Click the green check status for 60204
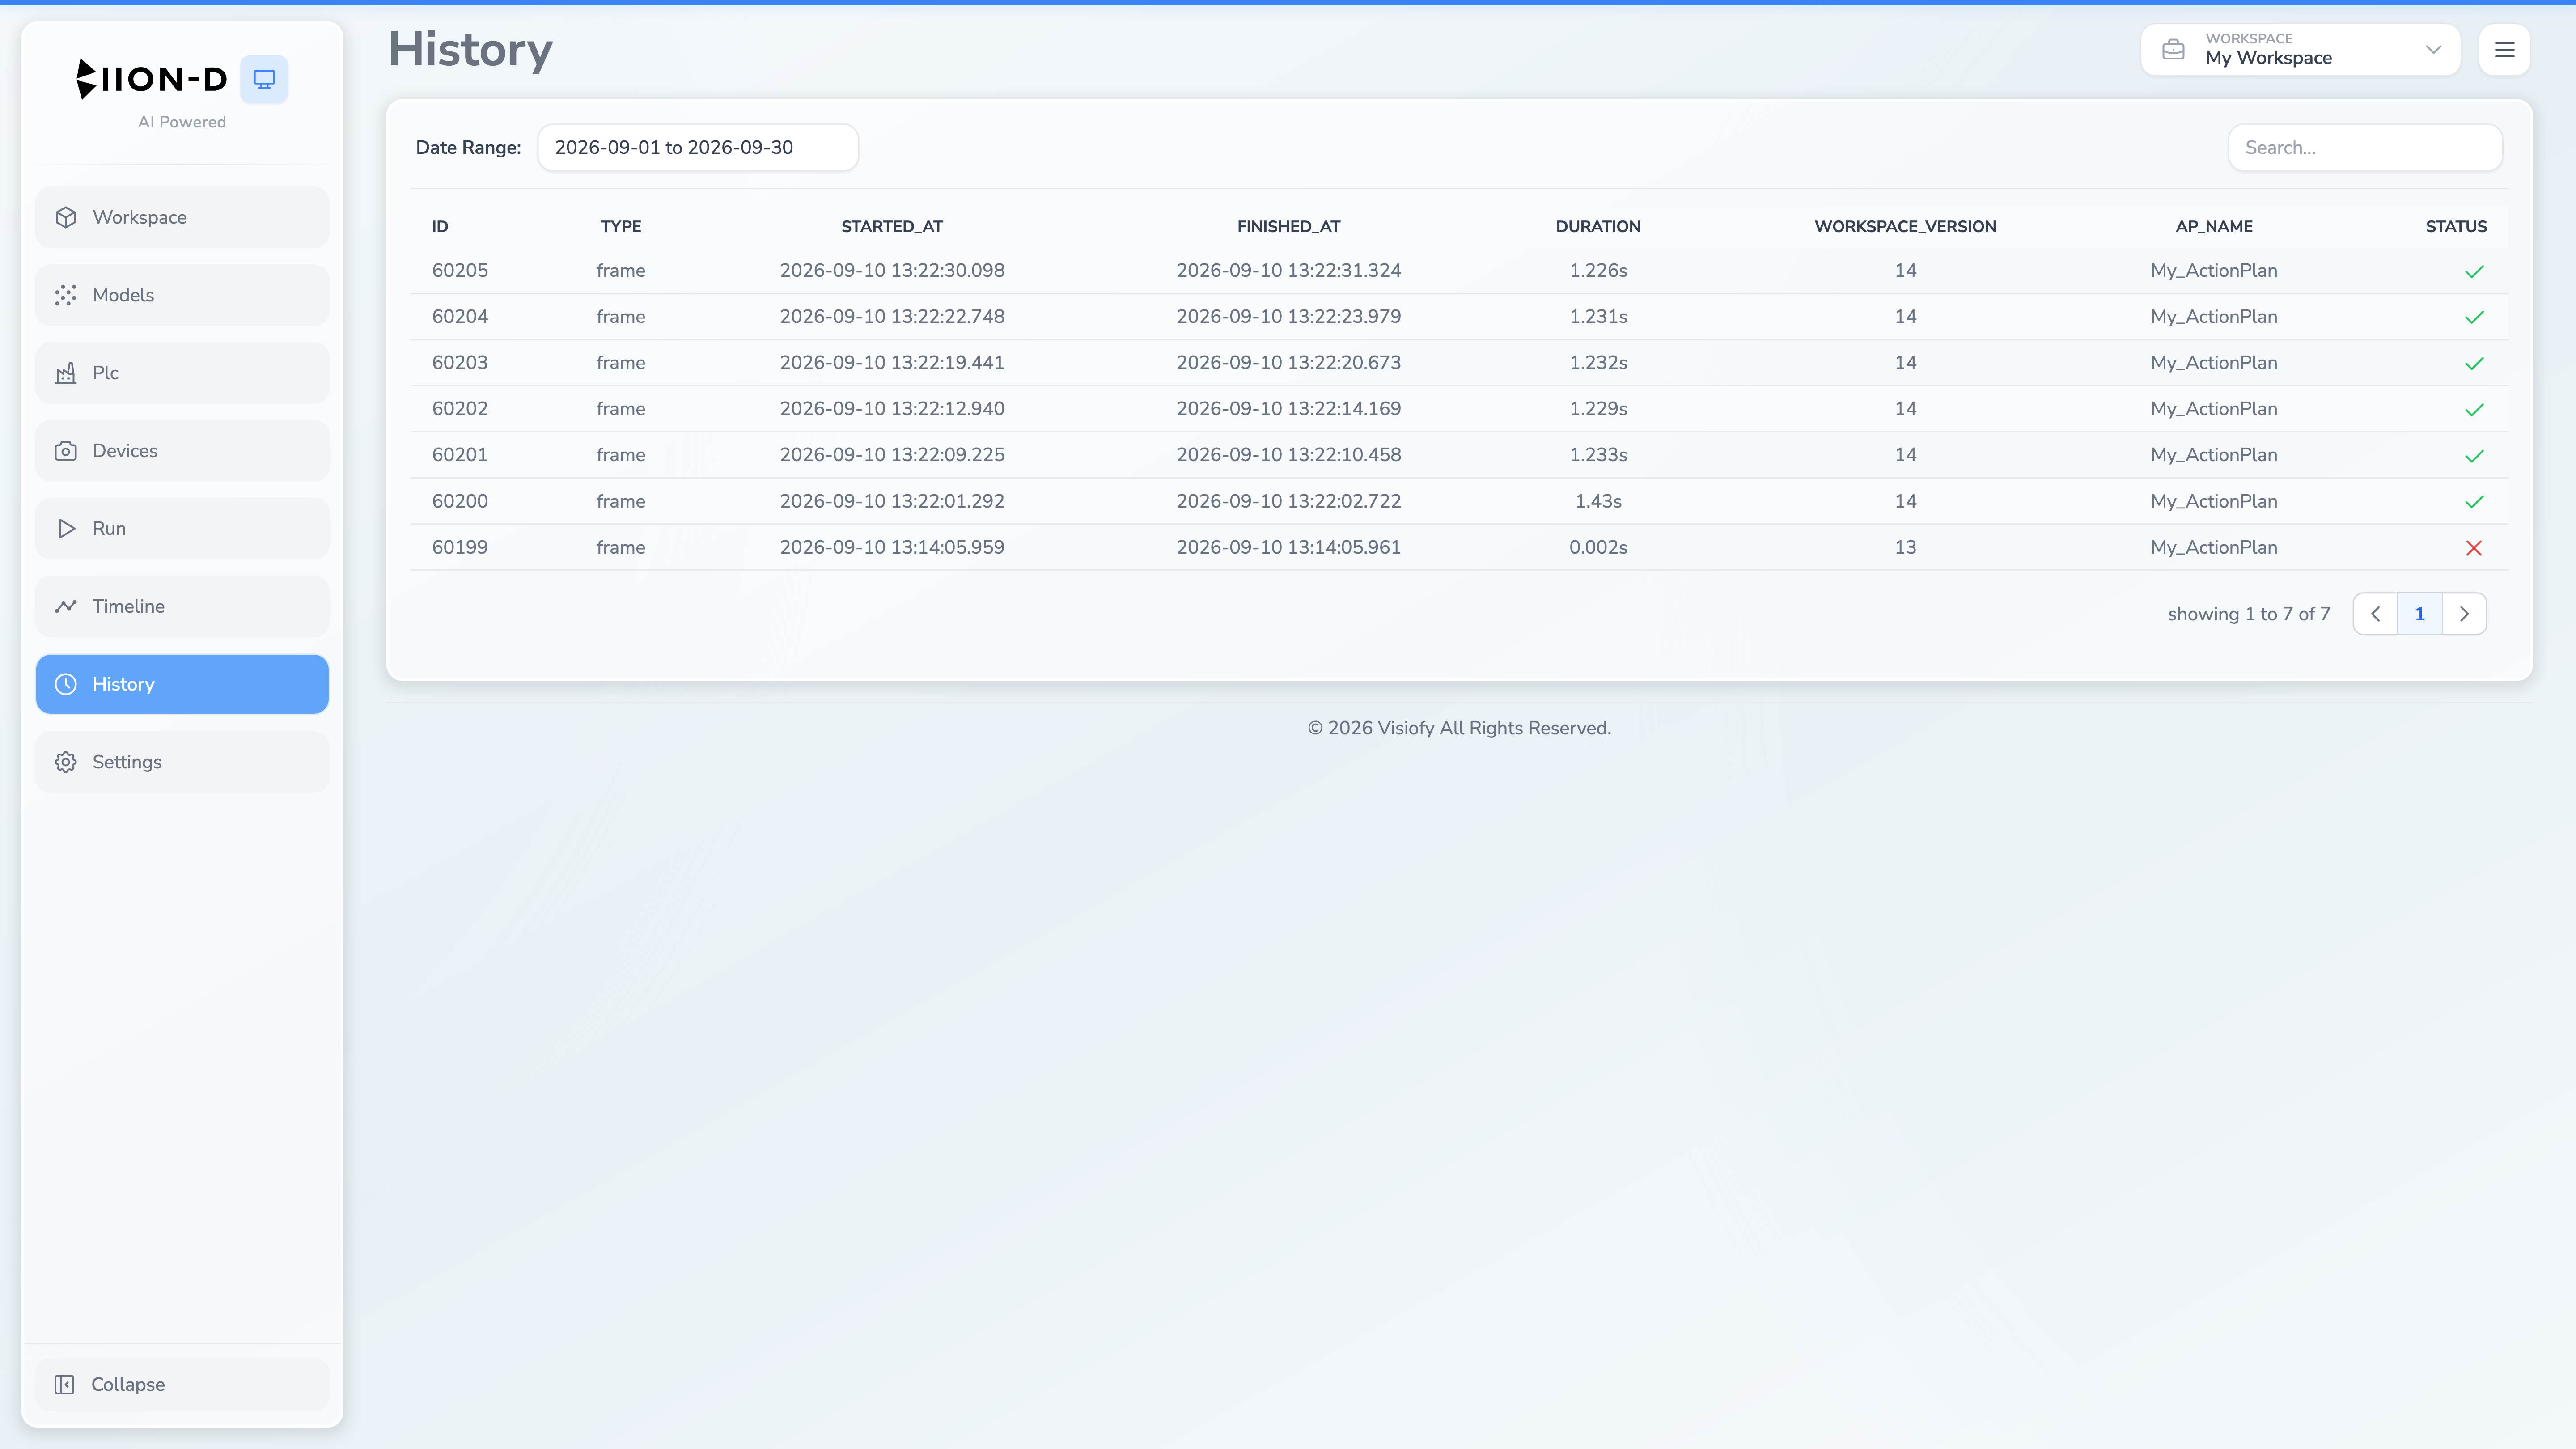This screenshot has height=1449, width=2576. tap(2474, 317)
